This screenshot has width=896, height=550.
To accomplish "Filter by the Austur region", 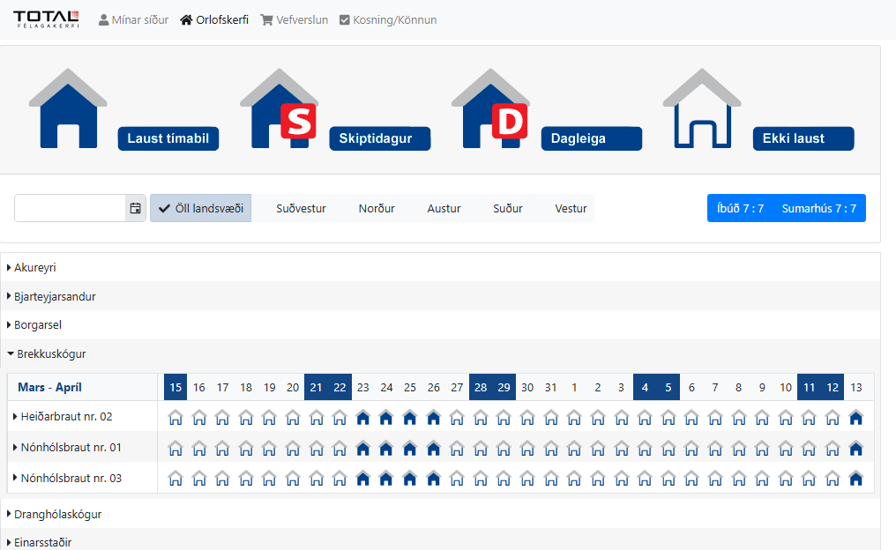I will [444, 208].
